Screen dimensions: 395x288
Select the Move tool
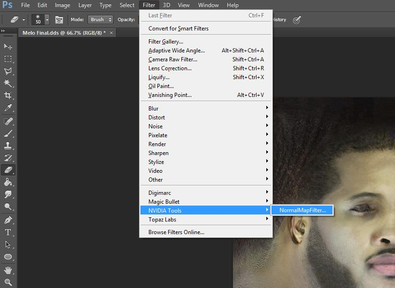(8, 46)
